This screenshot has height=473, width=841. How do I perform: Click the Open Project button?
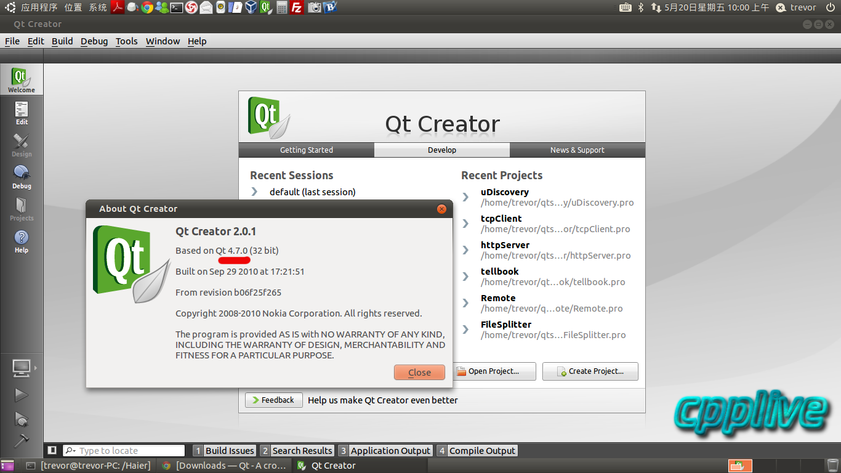[x=494, y=371]
